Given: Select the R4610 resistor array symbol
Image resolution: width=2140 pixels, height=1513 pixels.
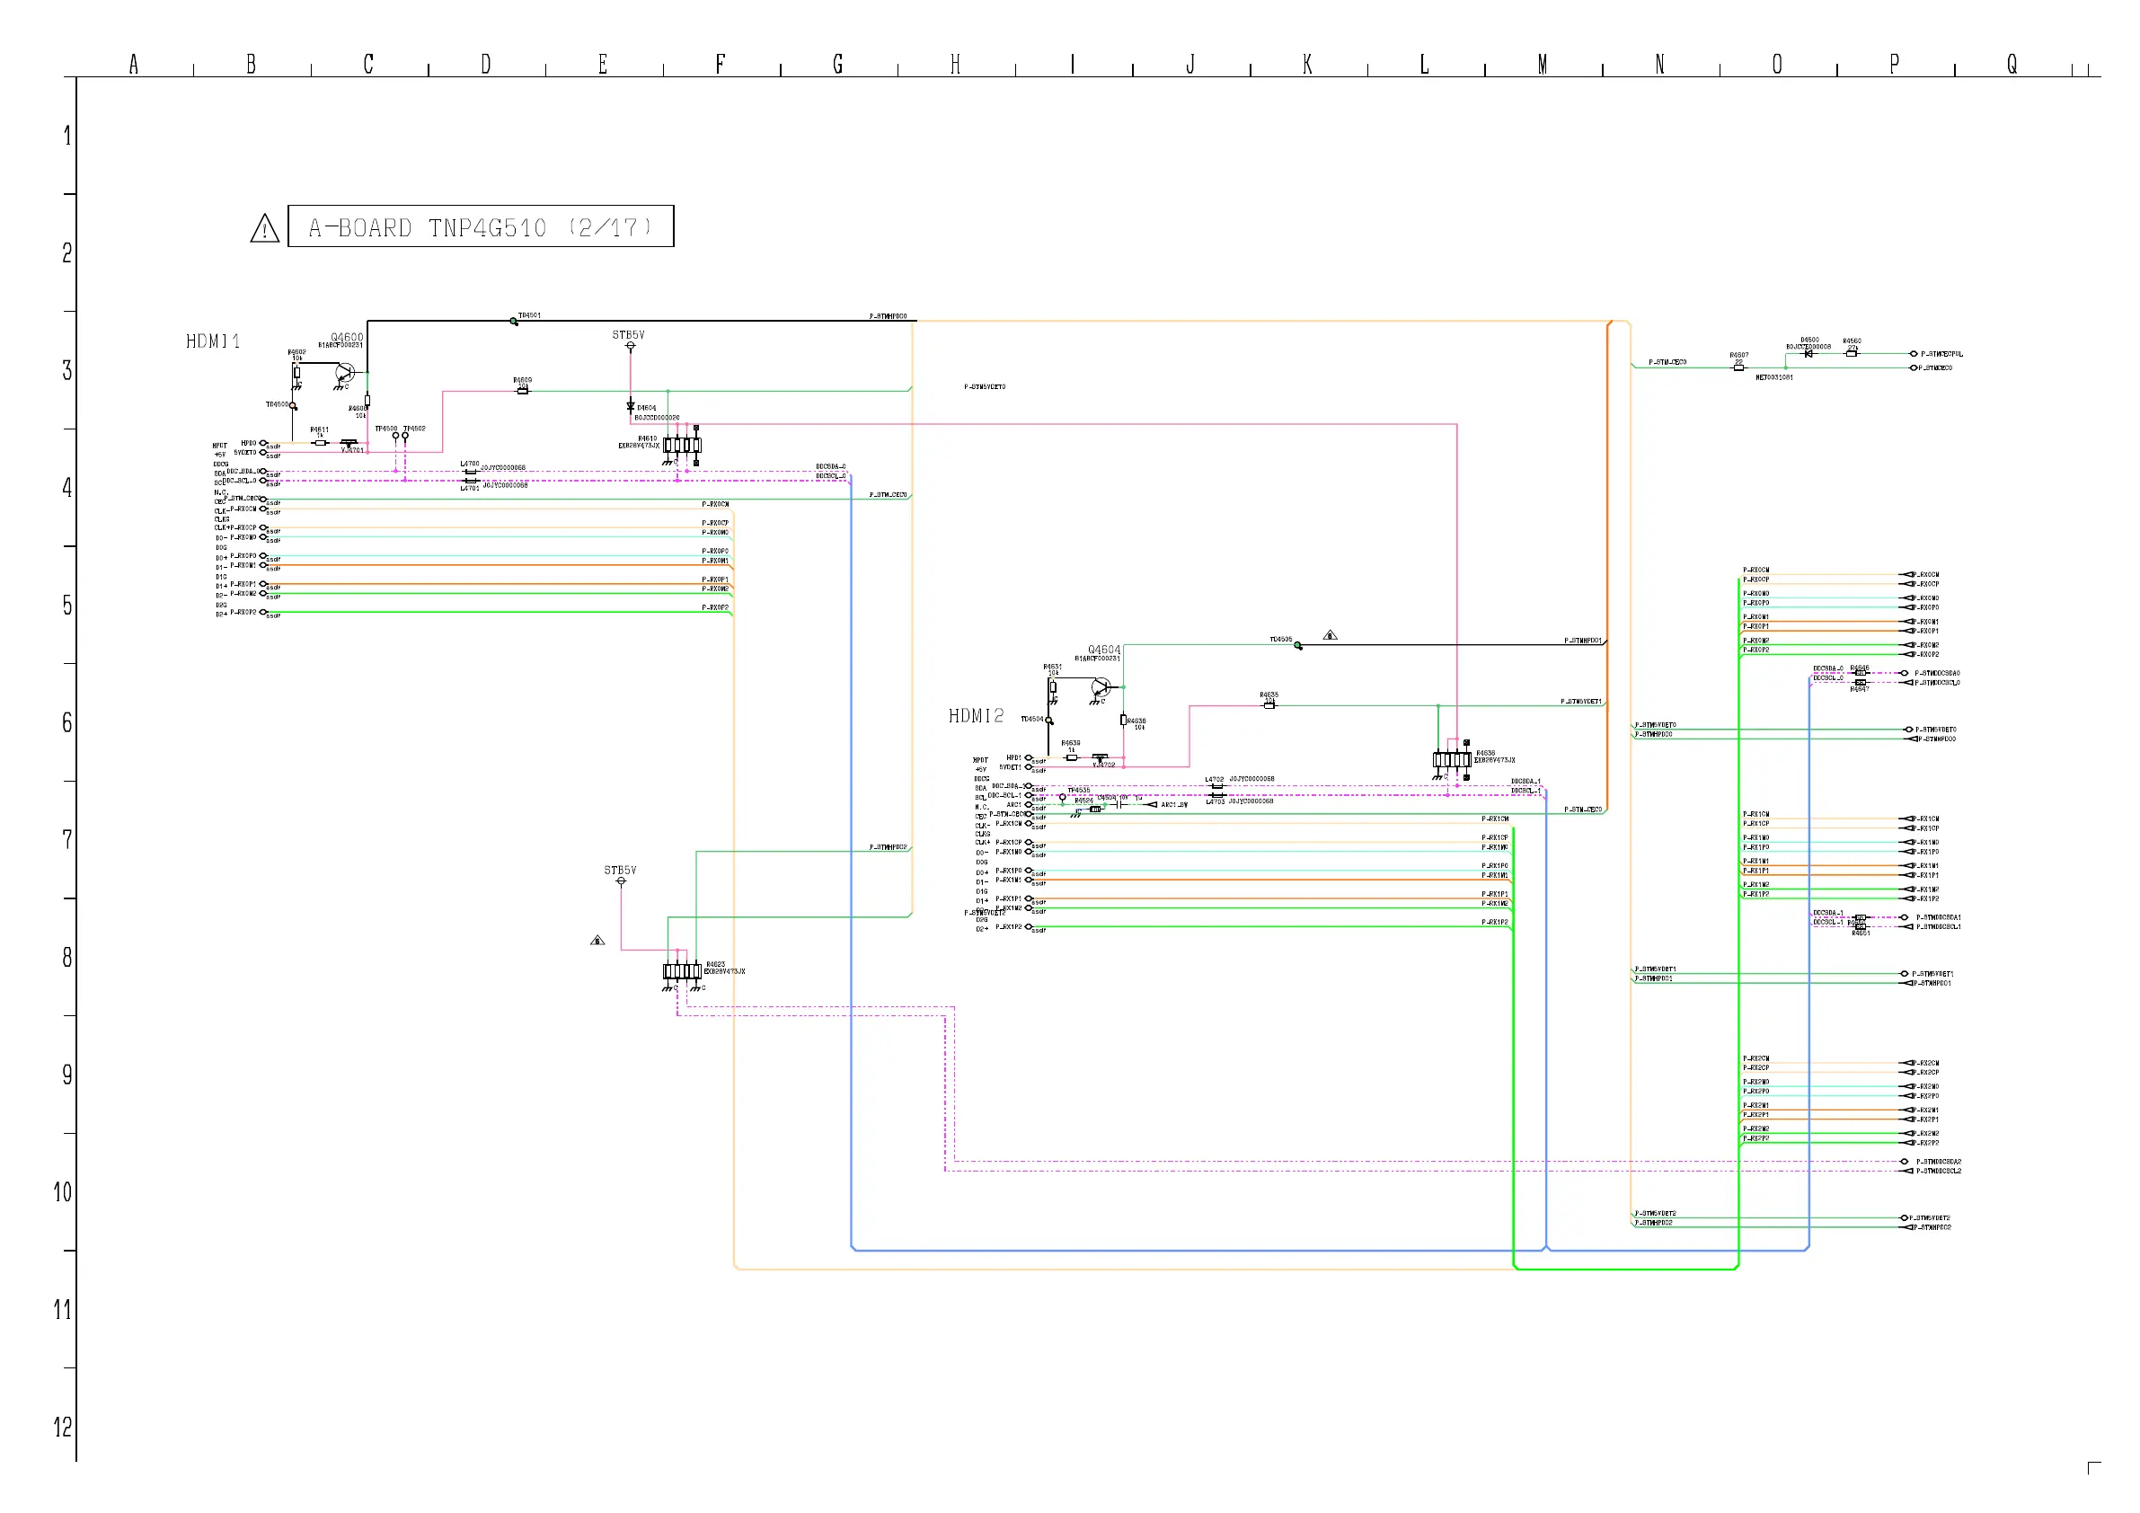Looking at the screenshot, I should 682,445.
